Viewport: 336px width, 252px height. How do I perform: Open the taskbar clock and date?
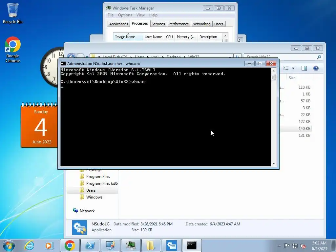coord(319,246)
